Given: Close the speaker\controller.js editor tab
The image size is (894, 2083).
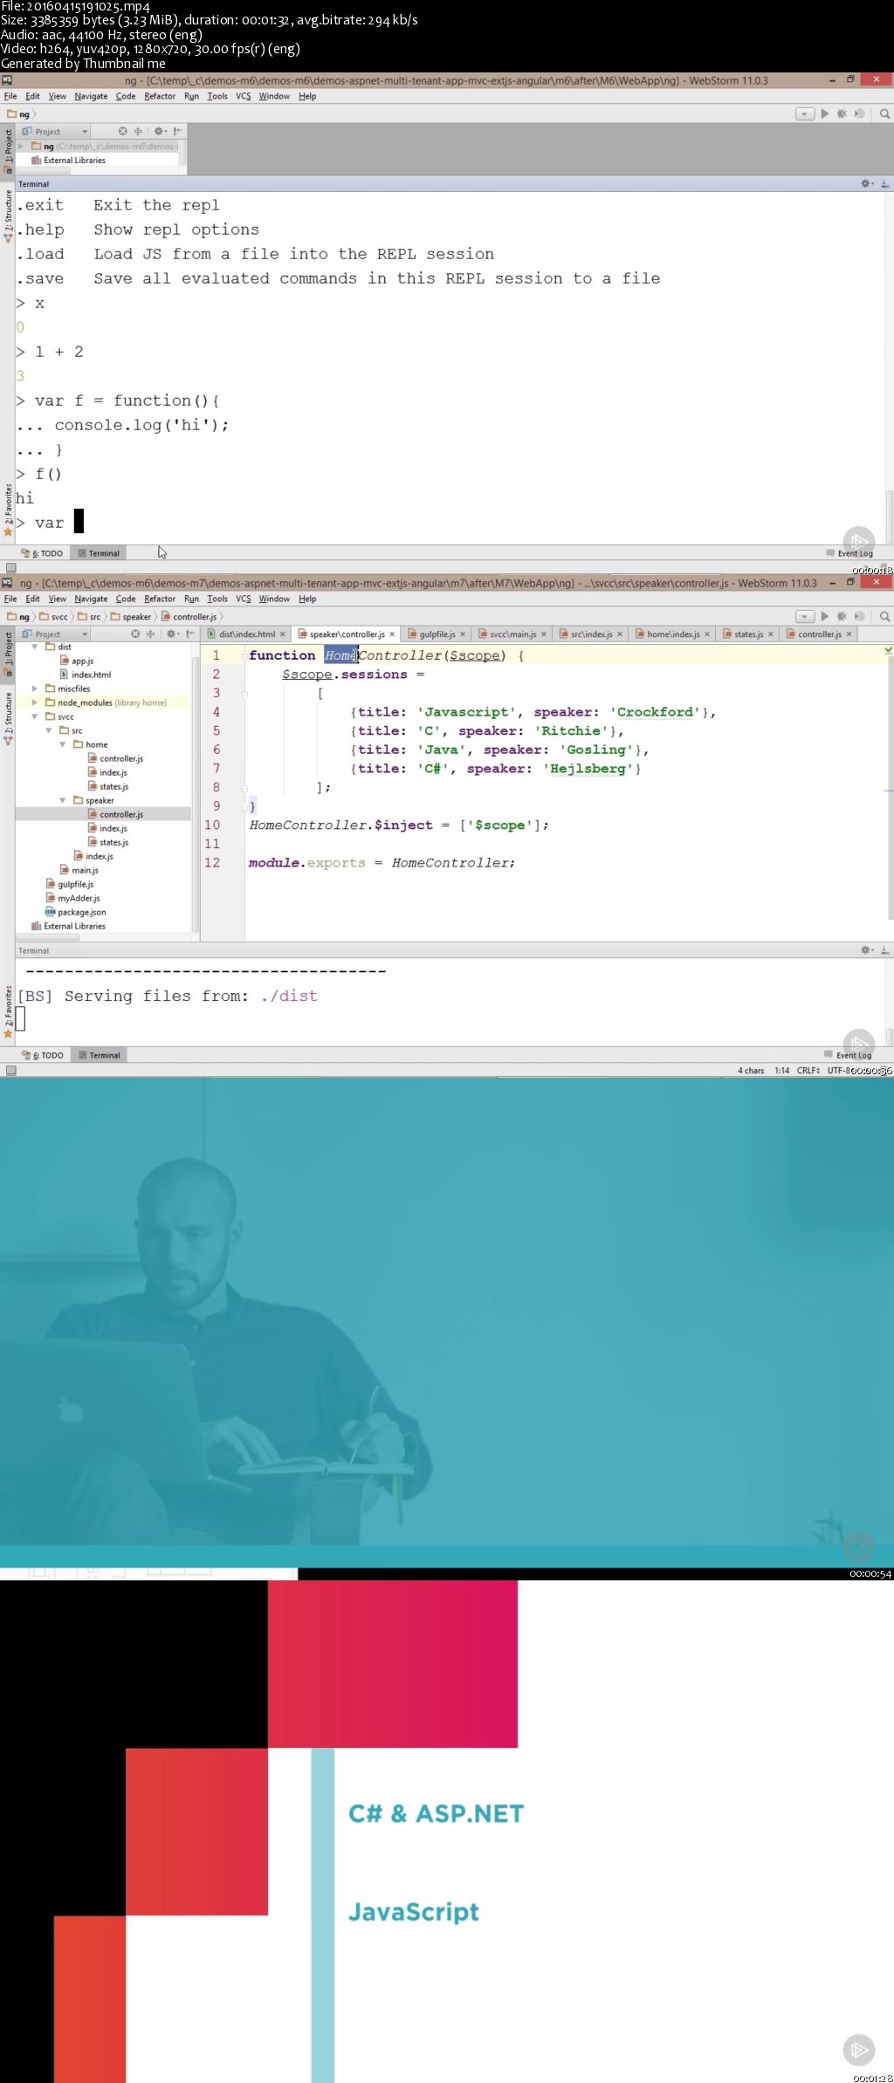Looking at the screenshot, I should click(392, 634).
